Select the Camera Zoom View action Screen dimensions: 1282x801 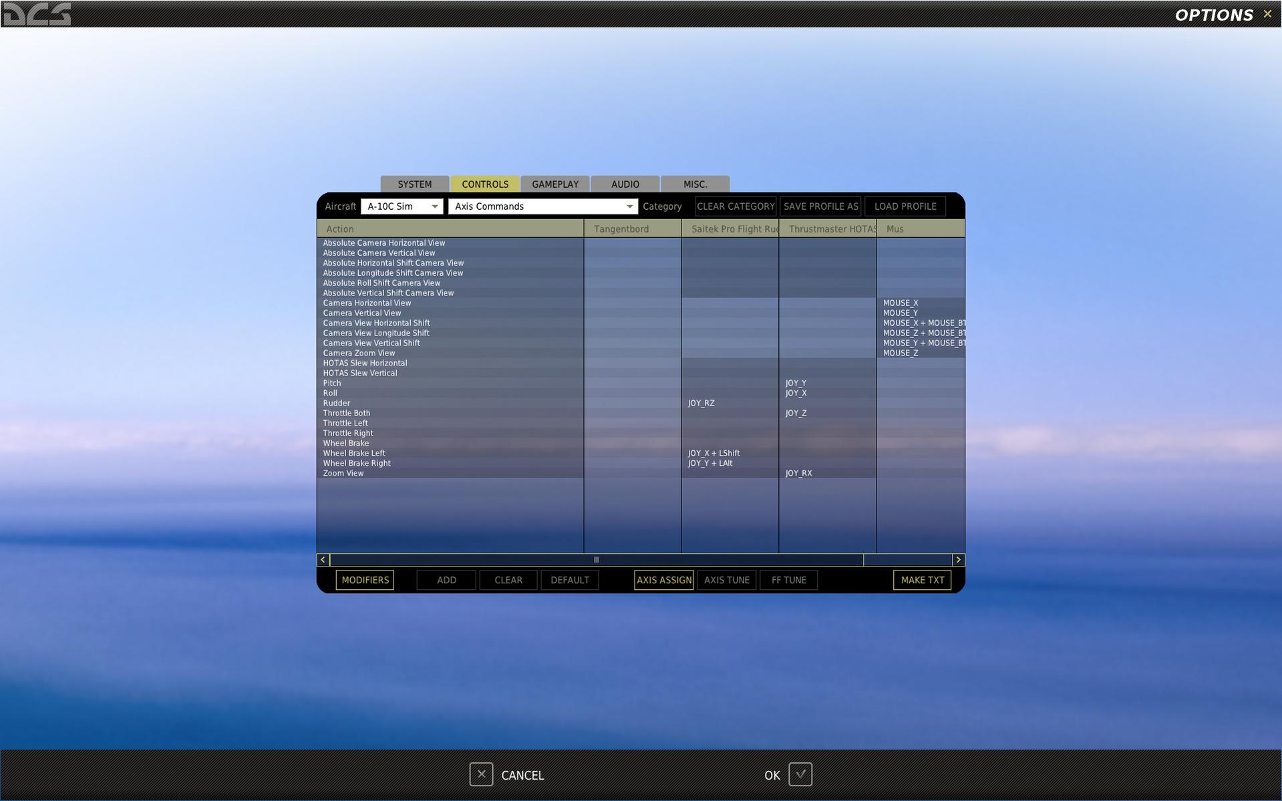(x=450, y=353)
